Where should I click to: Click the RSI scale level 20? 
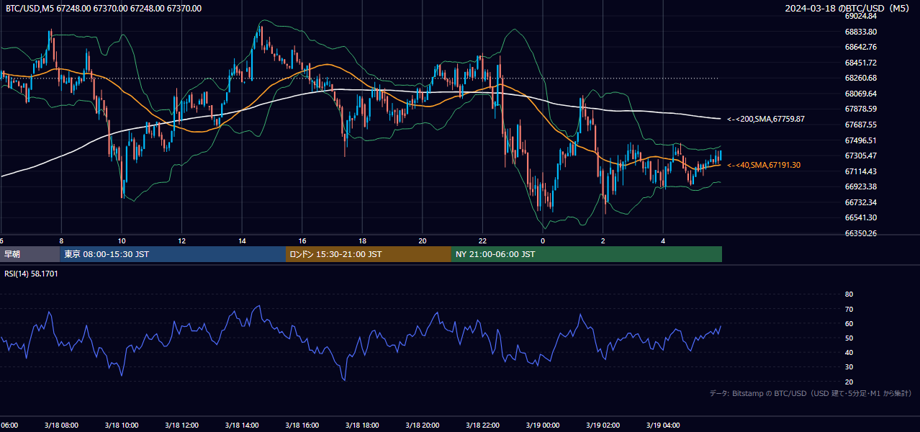[x=849, y=382]
